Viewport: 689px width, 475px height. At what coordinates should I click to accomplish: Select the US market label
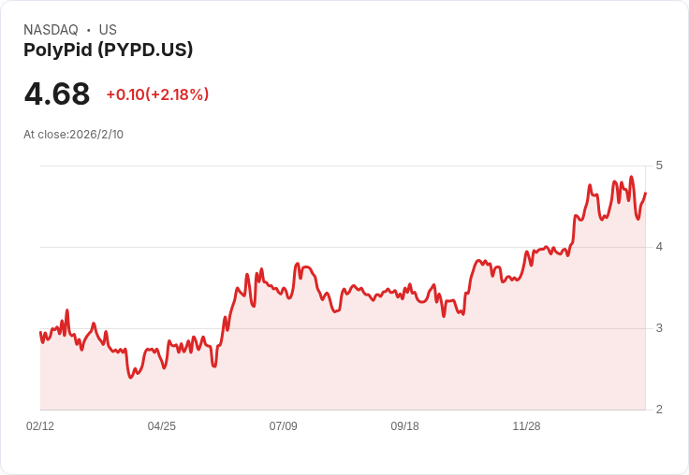108,30
